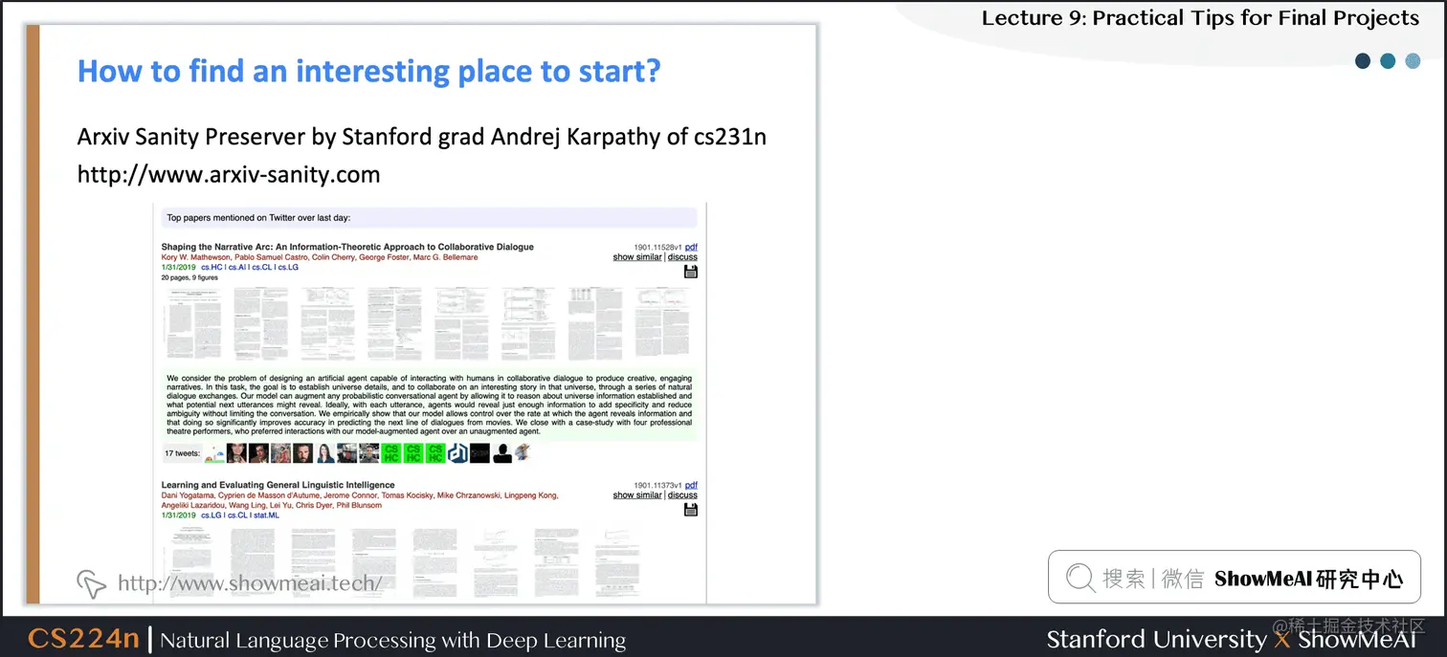The height and width of the screenshot is (657, 1447).
Task: Click the http://www.arxiv-sanity.com URL text
Action: (x=229, y=175)
